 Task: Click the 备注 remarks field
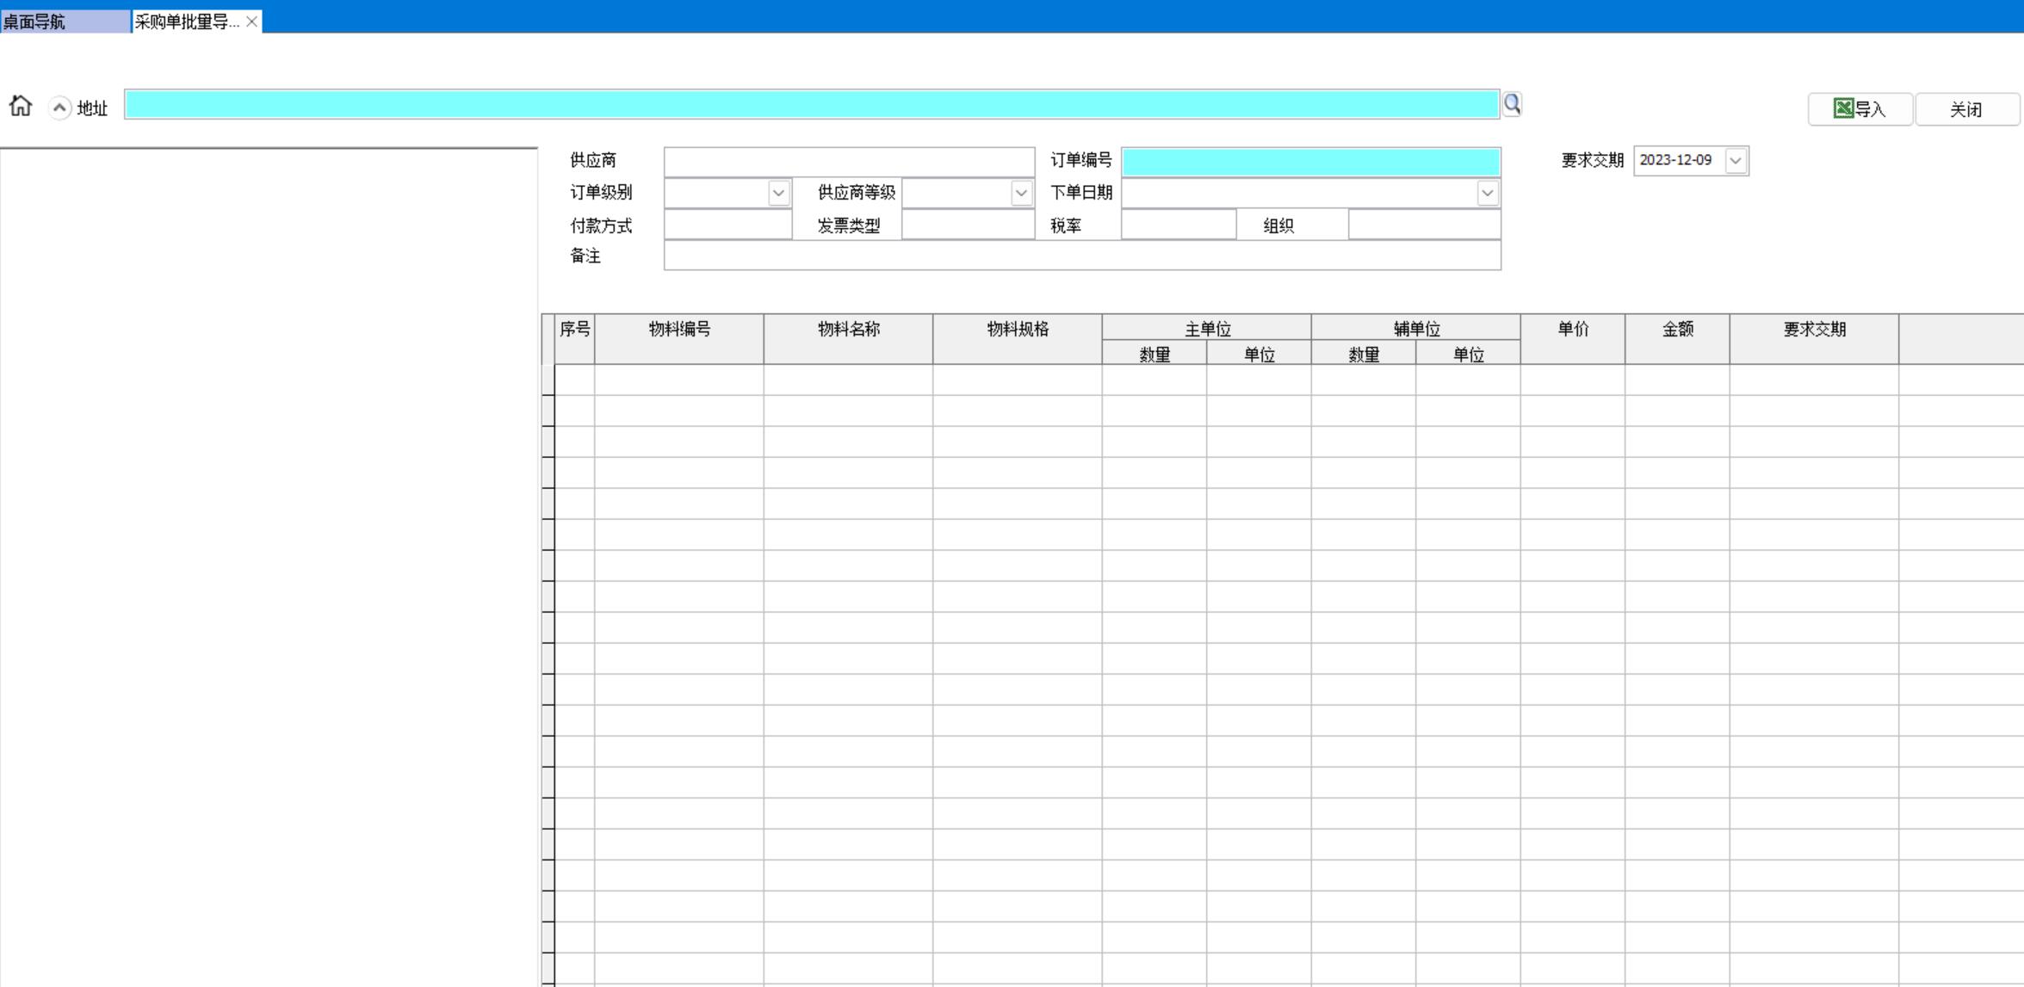point(1081,256)
